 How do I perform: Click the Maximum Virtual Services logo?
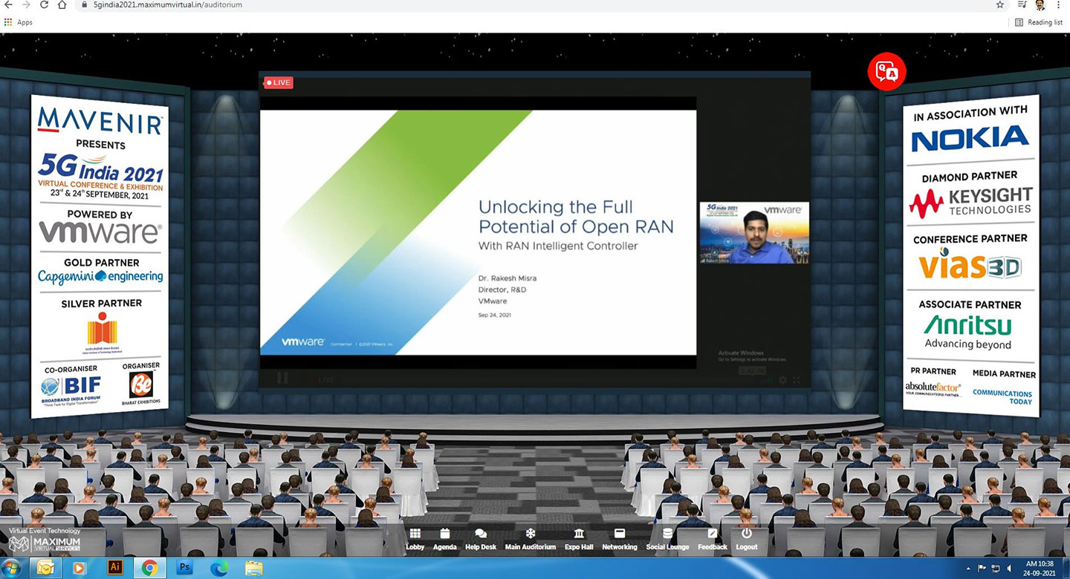pos(45,543)
